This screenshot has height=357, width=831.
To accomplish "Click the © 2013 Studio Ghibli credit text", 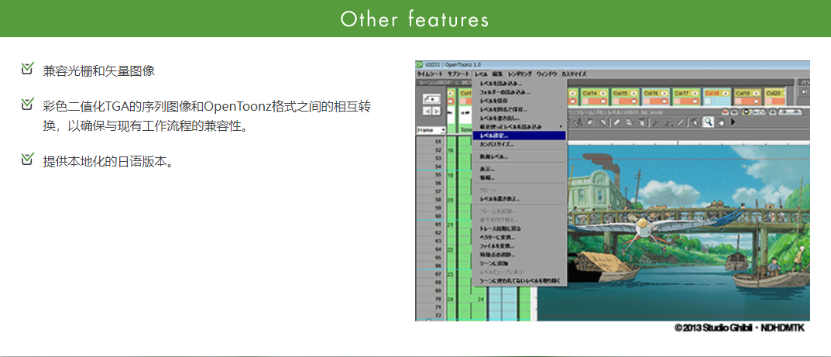I will [740, 328].
